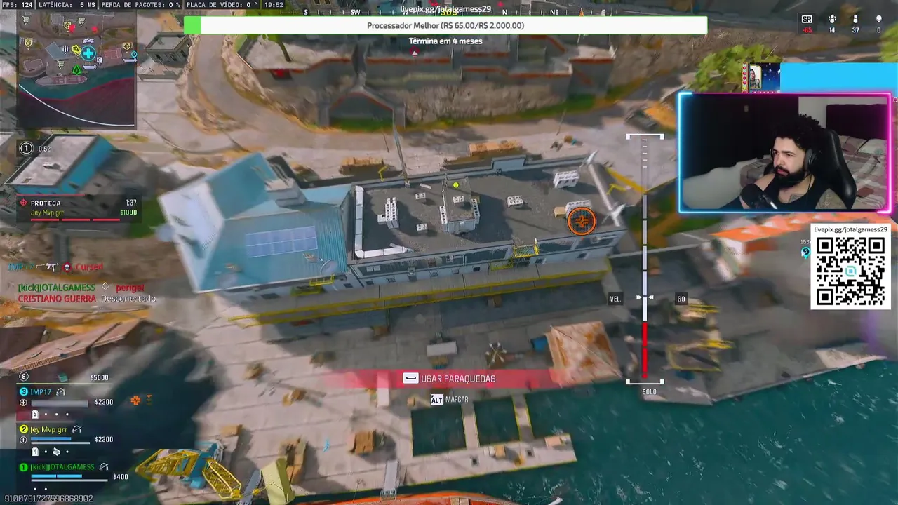The image size is (898, 505).
Task: Click the headset icon next to IMP17
Action: 61,392
